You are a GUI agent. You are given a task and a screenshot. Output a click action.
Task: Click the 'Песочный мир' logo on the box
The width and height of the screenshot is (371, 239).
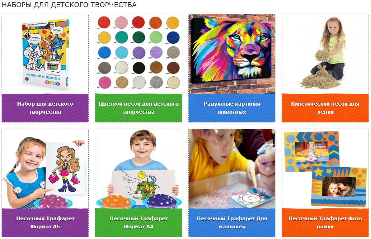tap(52, 66)
